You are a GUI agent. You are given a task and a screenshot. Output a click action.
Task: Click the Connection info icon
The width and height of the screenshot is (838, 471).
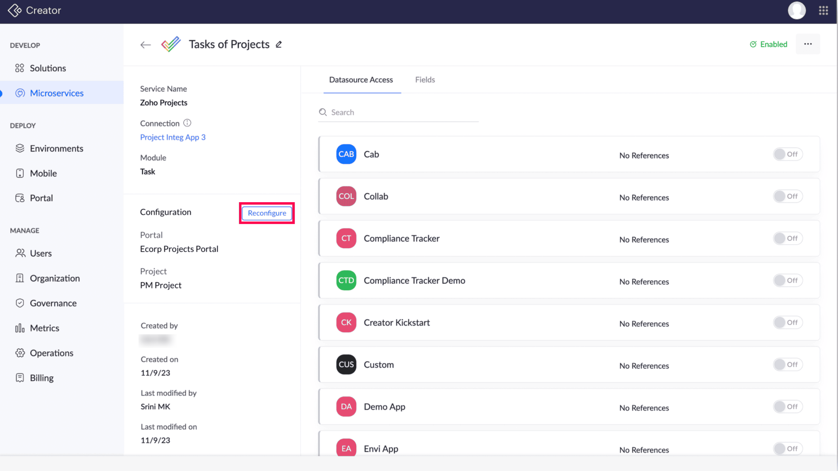point(187,123)
